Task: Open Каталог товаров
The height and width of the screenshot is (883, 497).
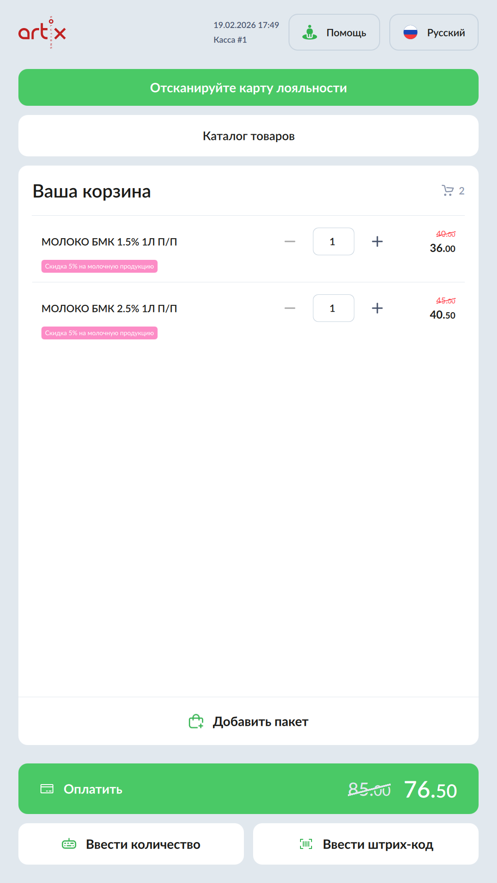Action: tap(248, 136)
